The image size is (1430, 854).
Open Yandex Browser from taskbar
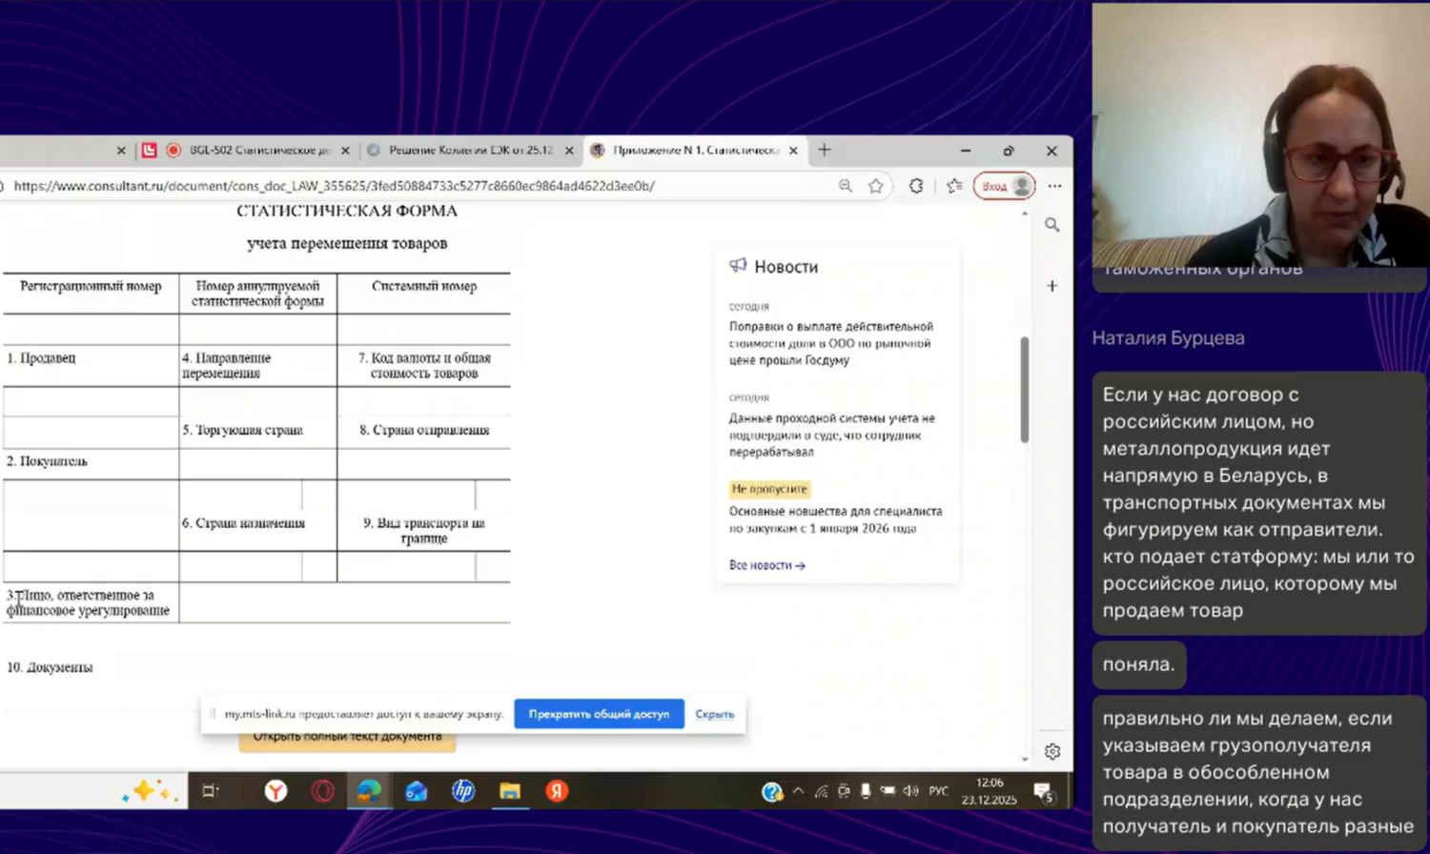click(276, 791)
